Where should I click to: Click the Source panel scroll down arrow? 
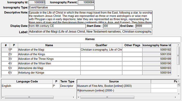pos(179,94)
